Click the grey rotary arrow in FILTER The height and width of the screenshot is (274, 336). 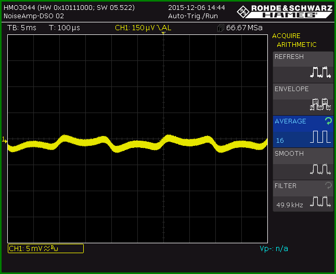tap(328, 185)
